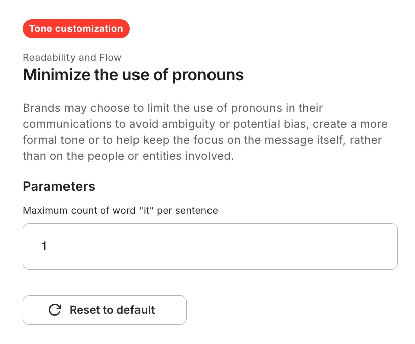Click the Parameters section heading

[x=59, y=186]
